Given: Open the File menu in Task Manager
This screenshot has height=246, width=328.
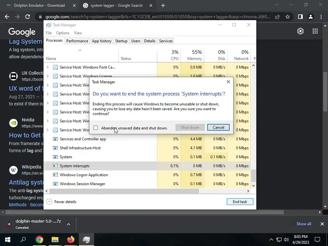Looking at the screenshot, I should (x=49, y=33).
